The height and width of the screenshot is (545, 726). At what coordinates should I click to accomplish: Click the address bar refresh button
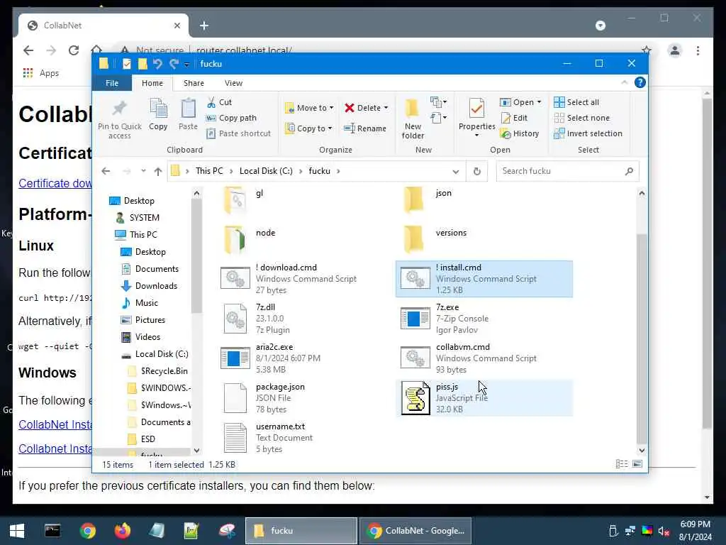(477, 172)
